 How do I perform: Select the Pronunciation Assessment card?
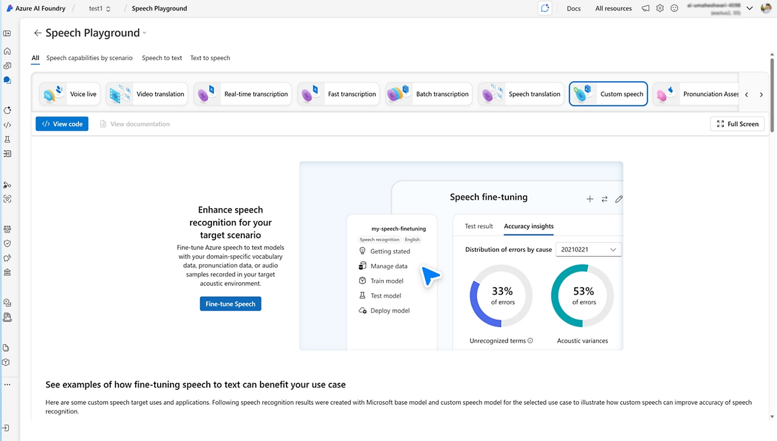pyautogui.click(x=696, y=94)
